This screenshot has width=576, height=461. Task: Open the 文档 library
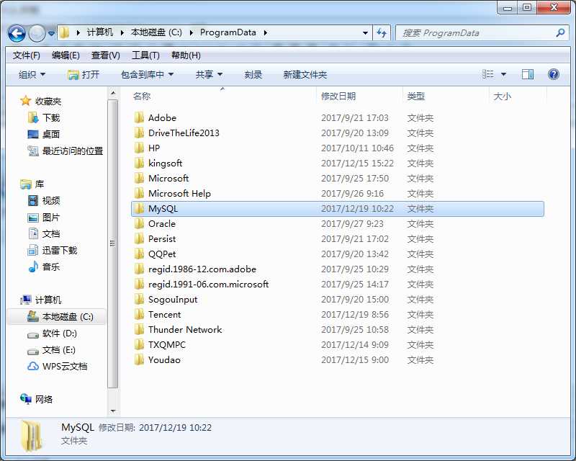pos(43,234)
